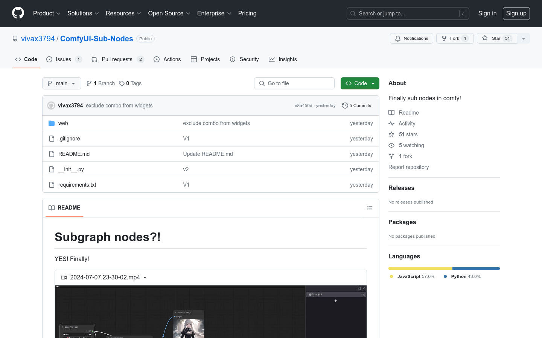Click the slash shortcut key icon in search
Viewport: 542px width, 338px height.
[x=463, y=14]
